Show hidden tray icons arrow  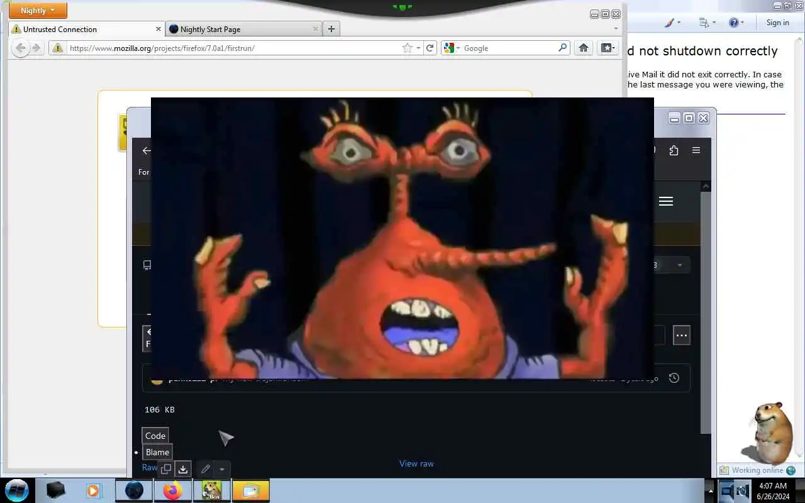pos(711,490)
